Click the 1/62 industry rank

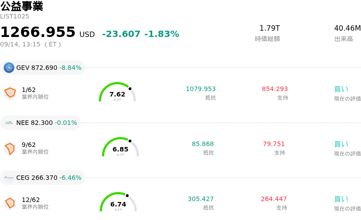[x=29, y=90]
